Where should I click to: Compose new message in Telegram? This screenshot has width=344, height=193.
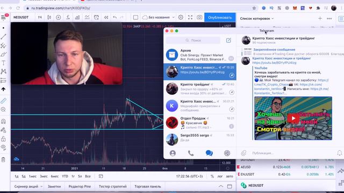pos(228,40)
